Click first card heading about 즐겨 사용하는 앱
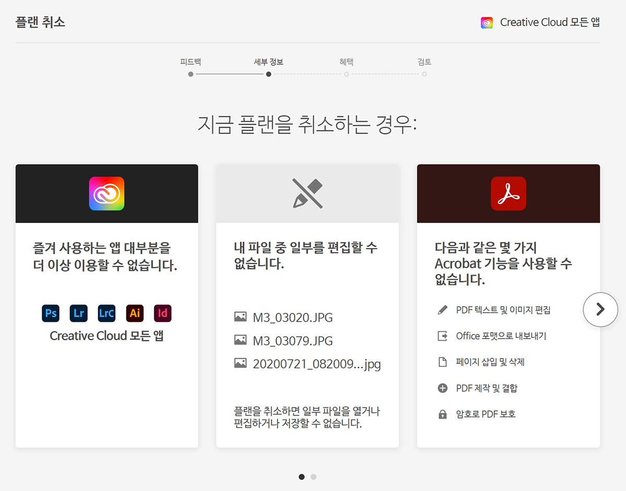The width and height of the screenshot is (626, 491). click(x=105, y=256)
